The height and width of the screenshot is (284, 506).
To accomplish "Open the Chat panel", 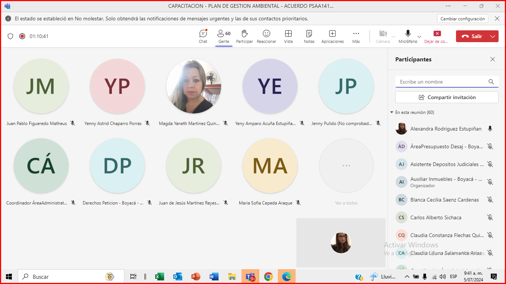I will (x=203, y=36).
